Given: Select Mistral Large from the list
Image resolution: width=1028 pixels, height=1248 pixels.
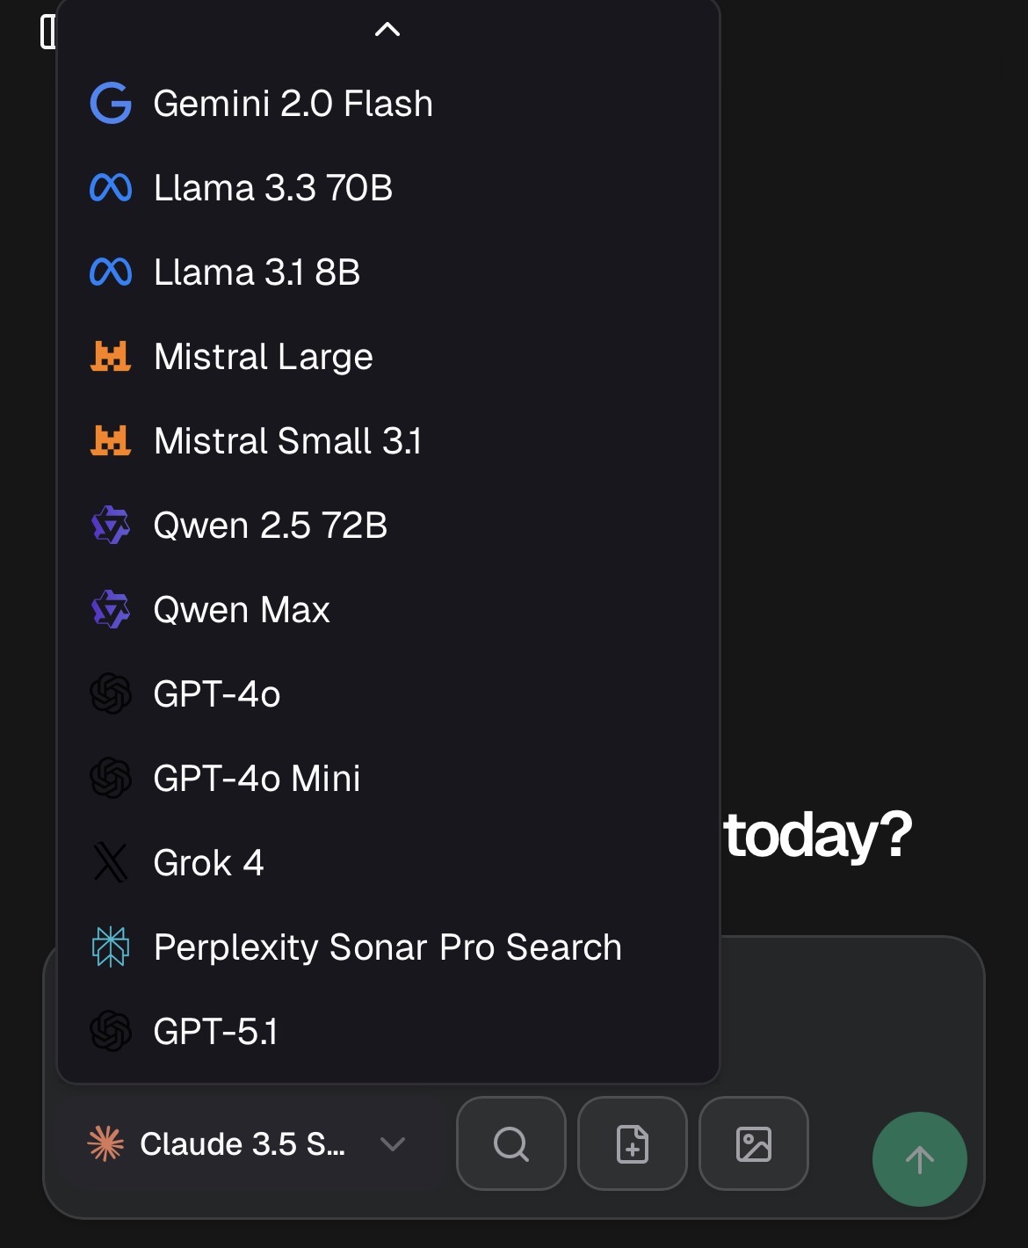Looking at the screenshot, I should coord(263,357).
